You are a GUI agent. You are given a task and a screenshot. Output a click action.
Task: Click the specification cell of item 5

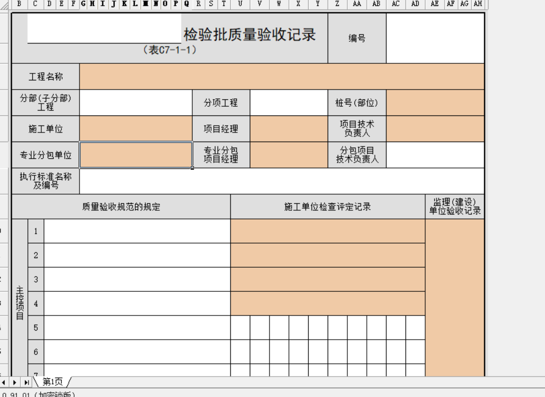[x=137, y=328]
